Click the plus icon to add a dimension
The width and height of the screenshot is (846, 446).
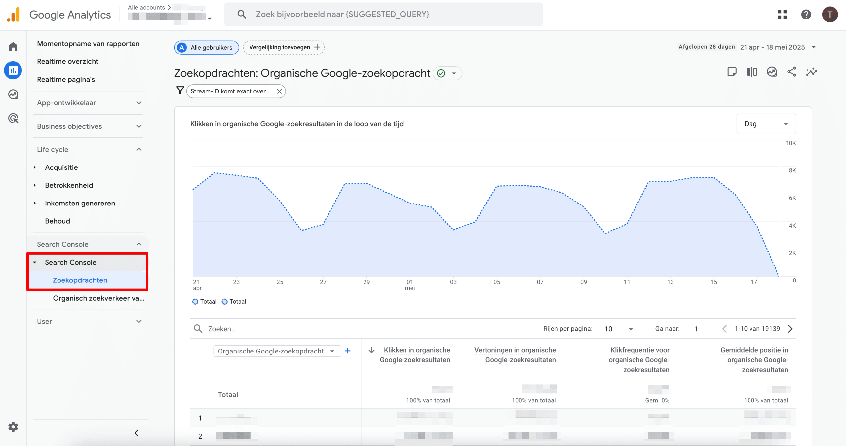pyautogui.click(x=348, y=351)
